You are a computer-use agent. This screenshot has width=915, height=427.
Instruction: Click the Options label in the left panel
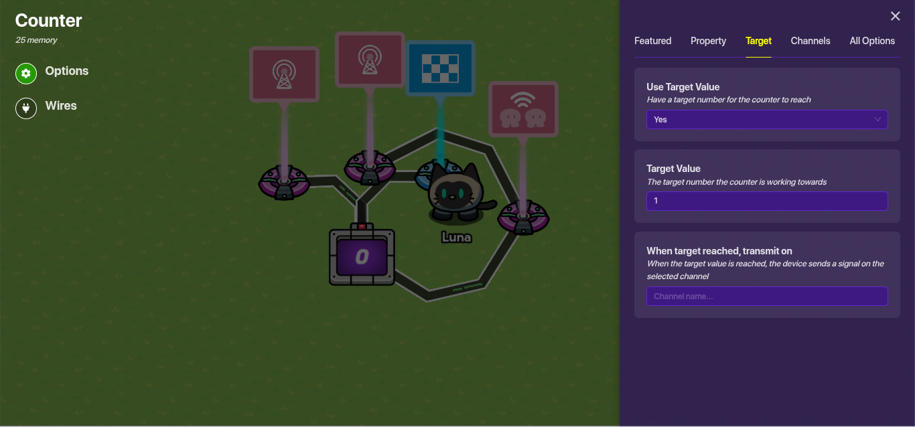66,71
